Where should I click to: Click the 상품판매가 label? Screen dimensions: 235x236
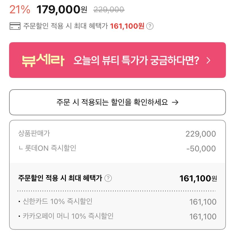(x=34, y=133)
